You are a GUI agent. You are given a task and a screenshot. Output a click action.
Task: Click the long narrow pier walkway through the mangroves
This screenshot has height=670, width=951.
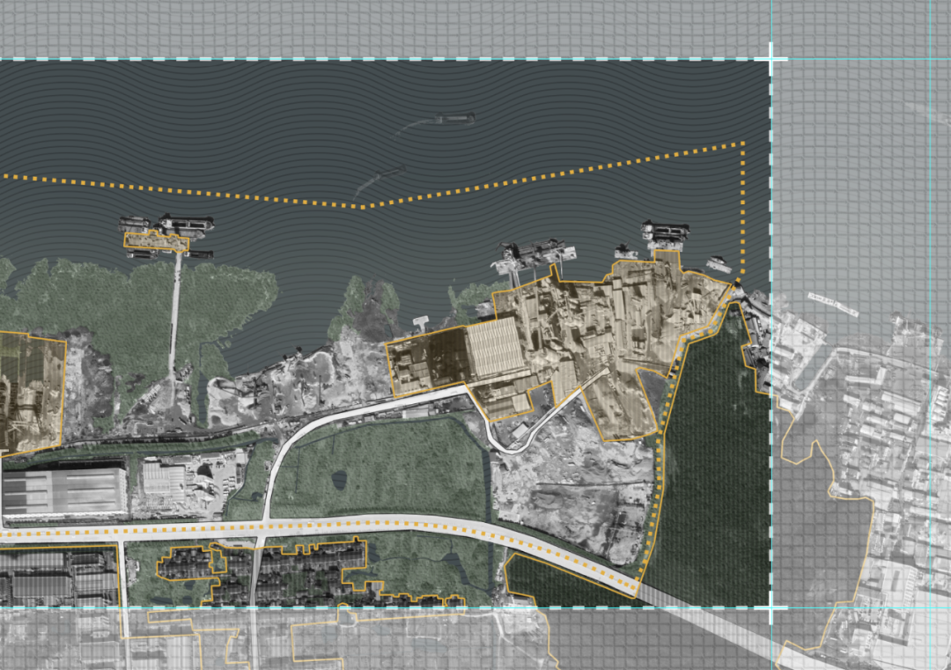175,308
